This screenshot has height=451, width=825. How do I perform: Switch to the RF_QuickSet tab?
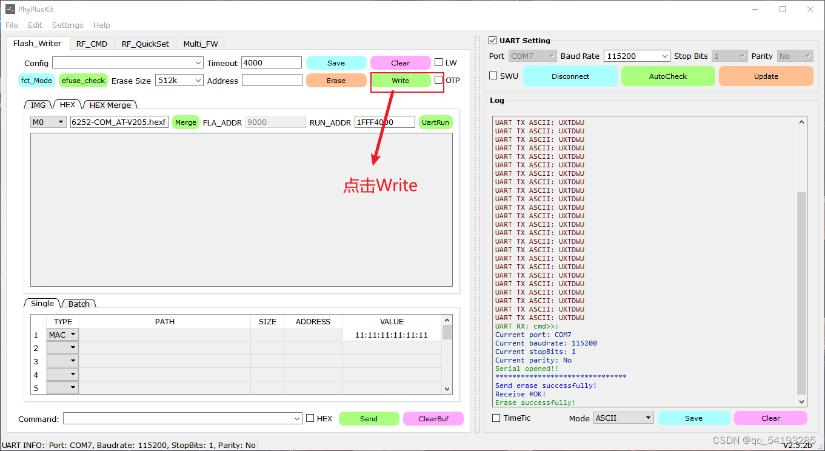[x=145, y=44]
